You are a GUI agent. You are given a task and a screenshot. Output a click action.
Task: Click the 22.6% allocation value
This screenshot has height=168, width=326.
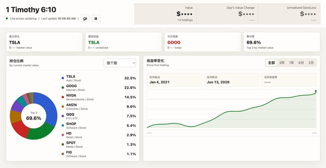(130, 88)
